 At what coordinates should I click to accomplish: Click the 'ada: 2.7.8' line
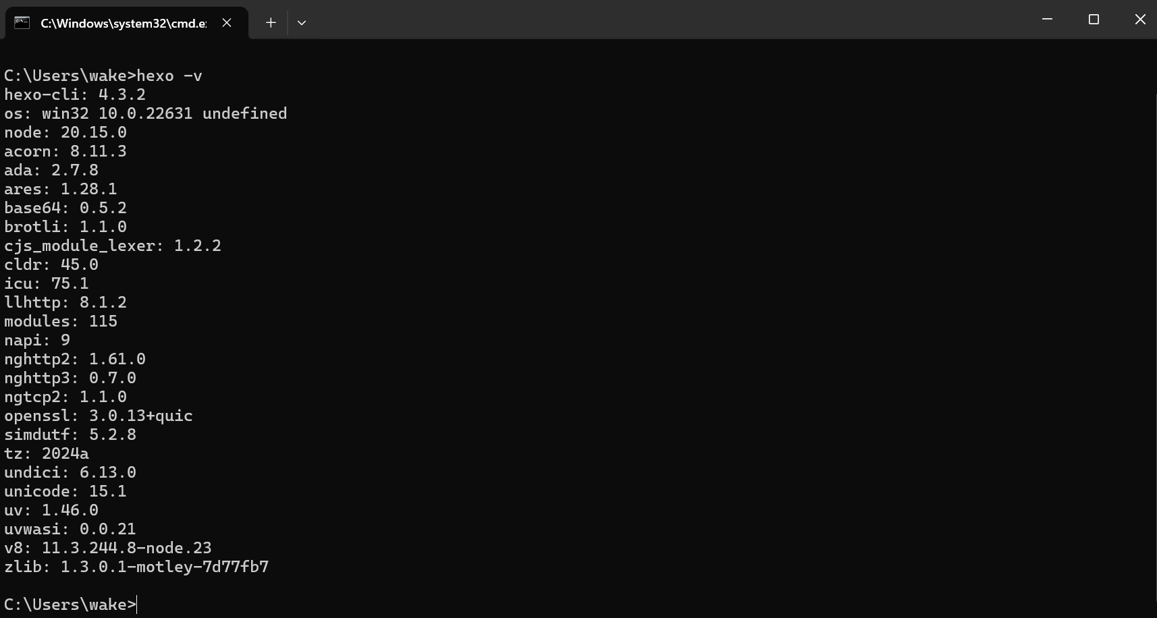[51, 170]
